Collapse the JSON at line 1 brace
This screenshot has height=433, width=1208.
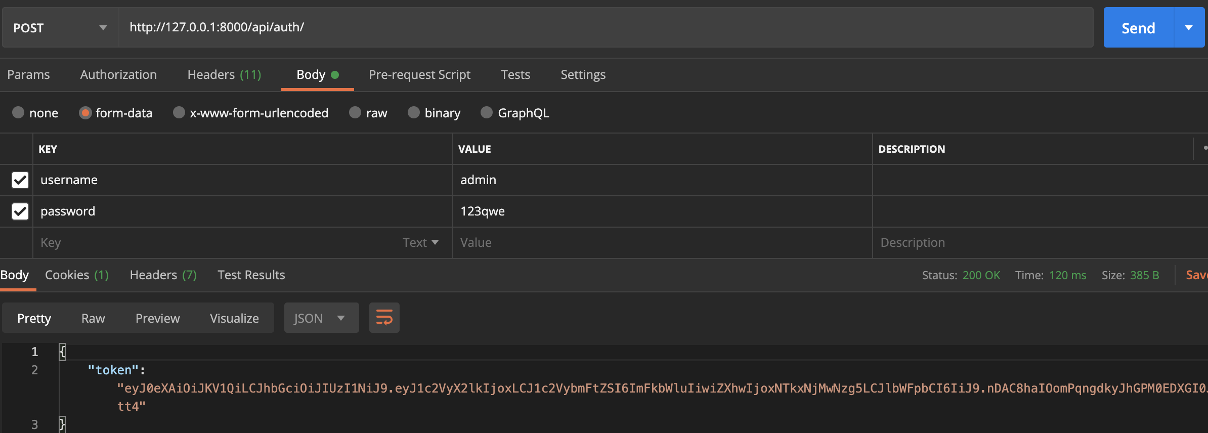pyautogui.click(x=62, y=352)
